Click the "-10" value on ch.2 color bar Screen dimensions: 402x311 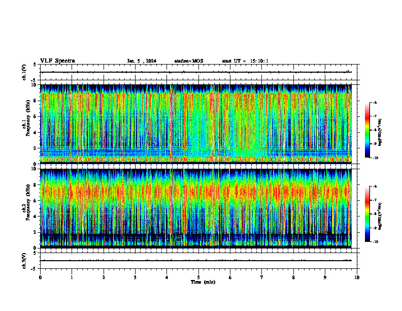(375, 242)
